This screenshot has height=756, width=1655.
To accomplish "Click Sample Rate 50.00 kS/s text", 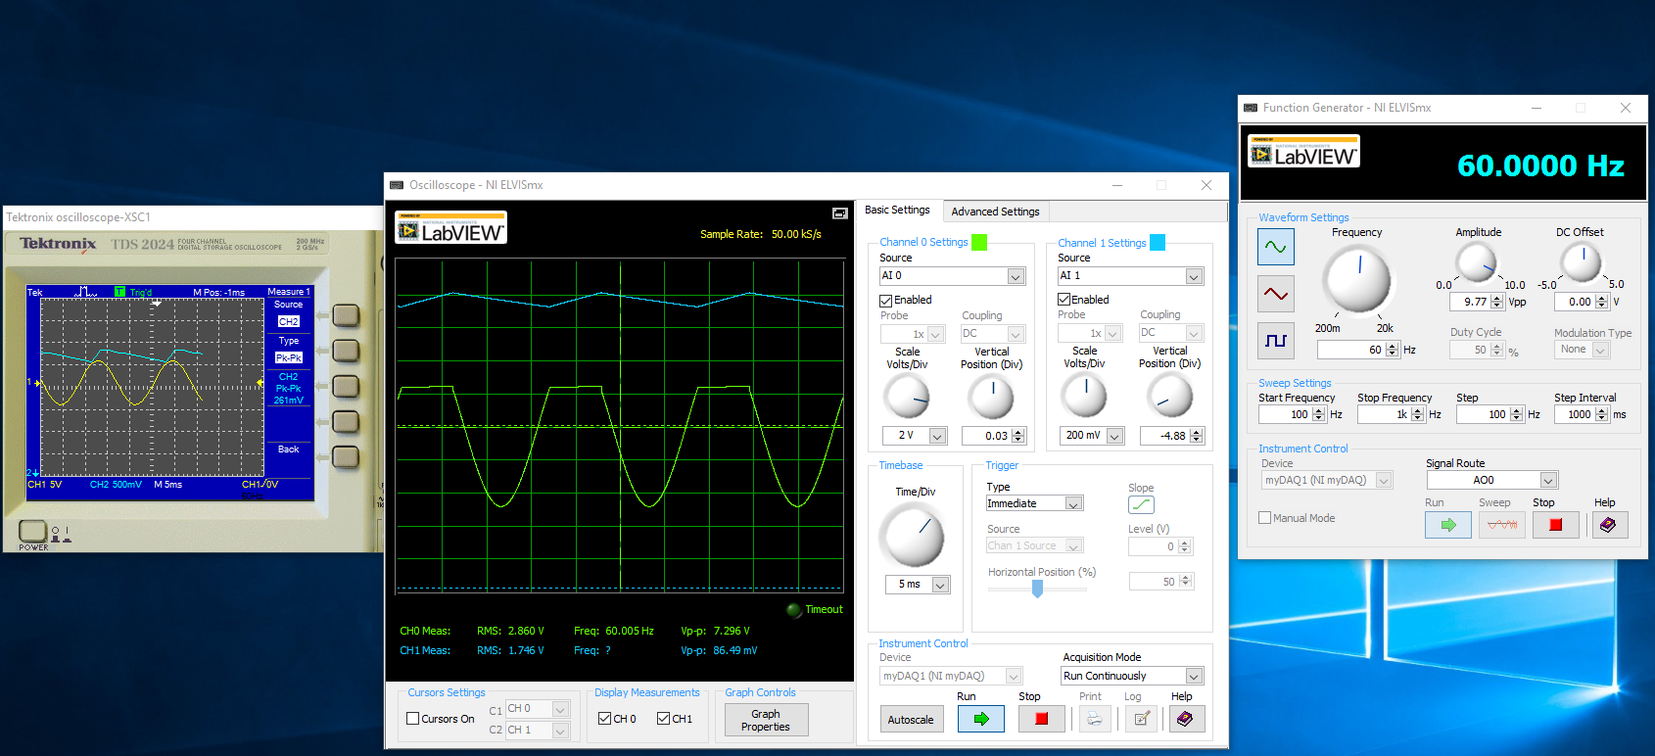I will 761,234.
